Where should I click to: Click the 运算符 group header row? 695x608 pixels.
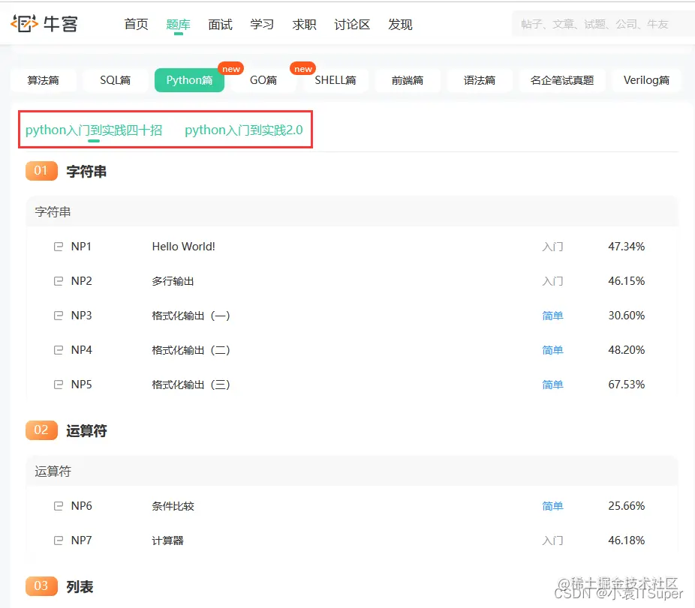352,471
